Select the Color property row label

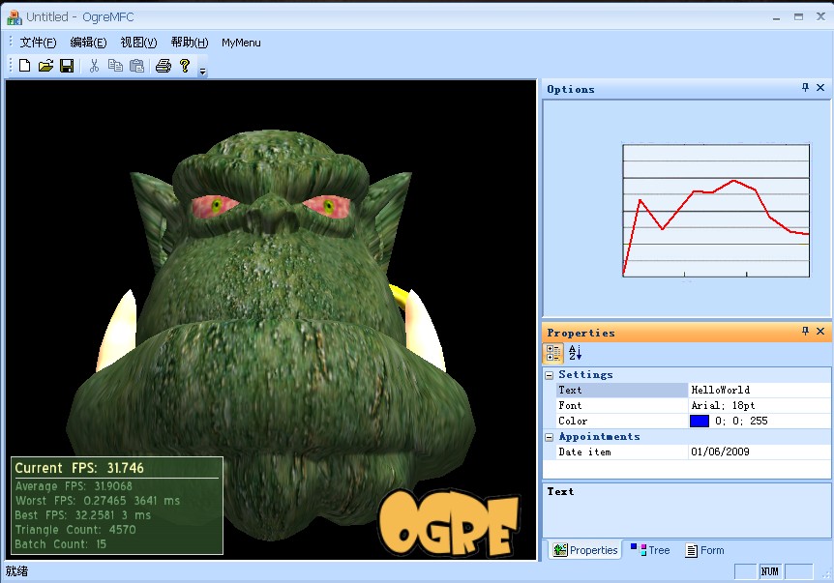[x=622, y=421]
